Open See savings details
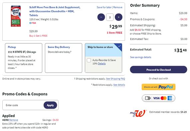The width and height of the screenshot is (190, 131). [140, 57]
